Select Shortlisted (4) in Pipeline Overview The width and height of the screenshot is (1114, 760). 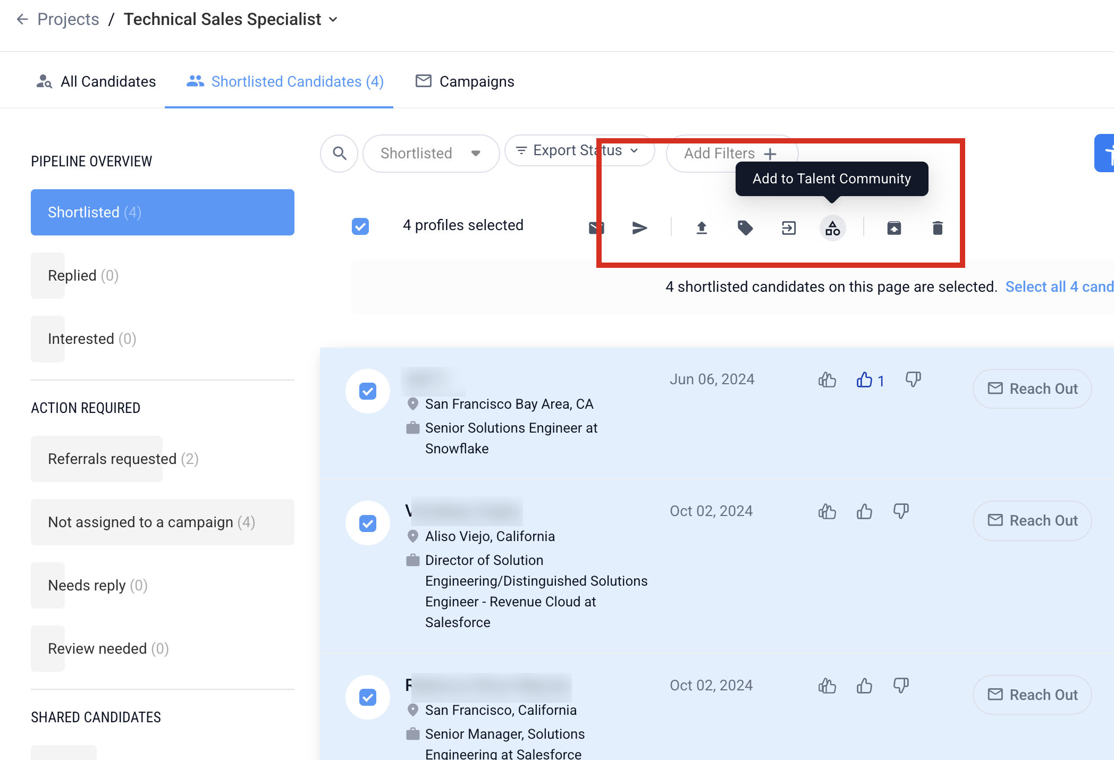pos(163,212)
